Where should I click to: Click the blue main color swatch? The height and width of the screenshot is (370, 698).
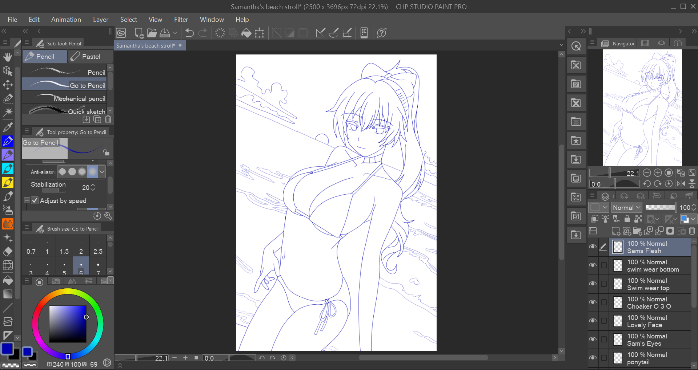[x=7, y=349]
